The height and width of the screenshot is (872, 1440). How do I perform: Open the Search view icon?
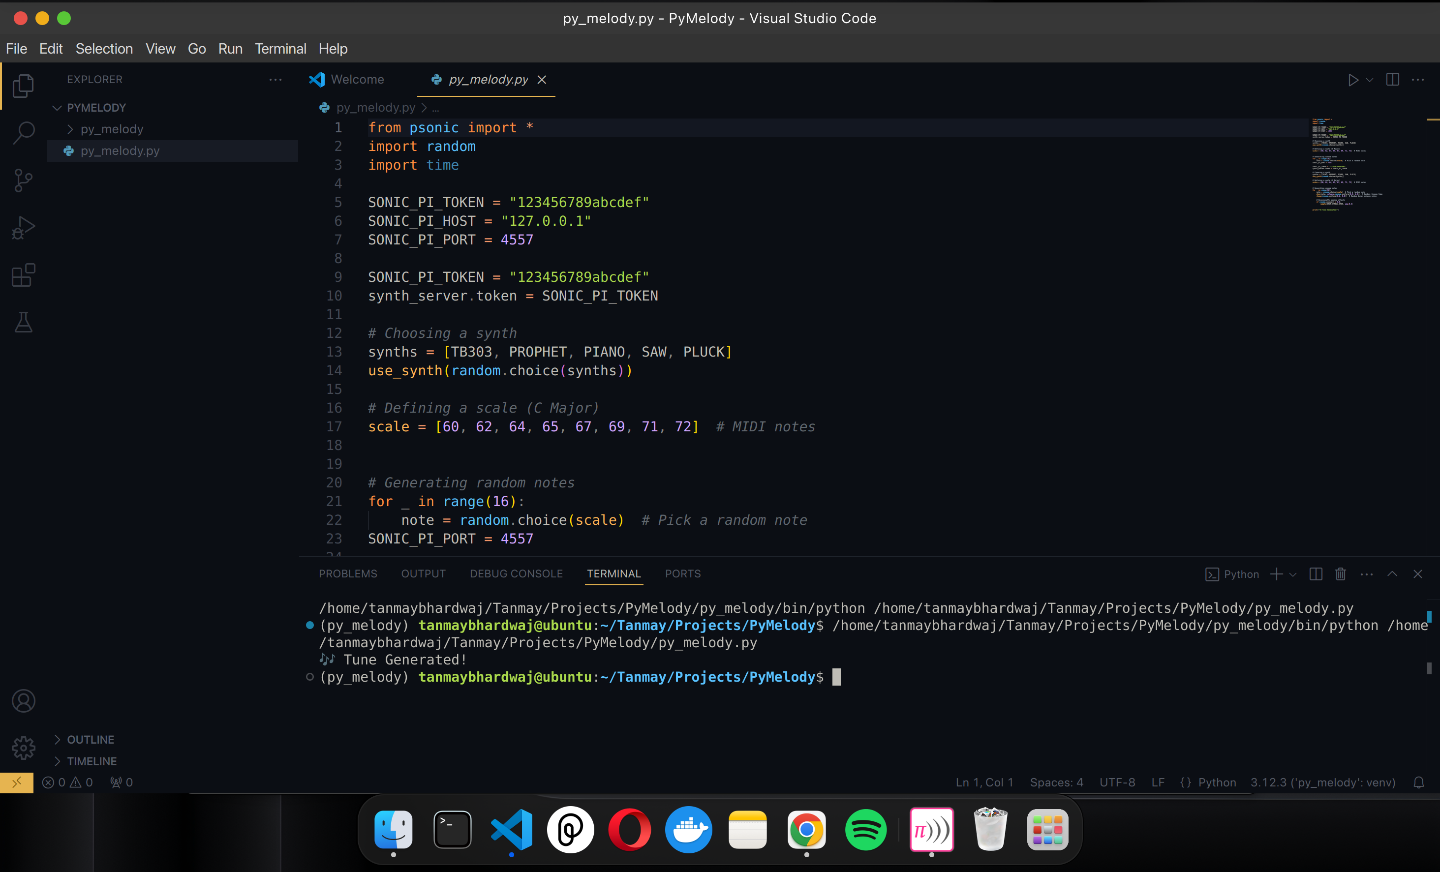point(24,133)
